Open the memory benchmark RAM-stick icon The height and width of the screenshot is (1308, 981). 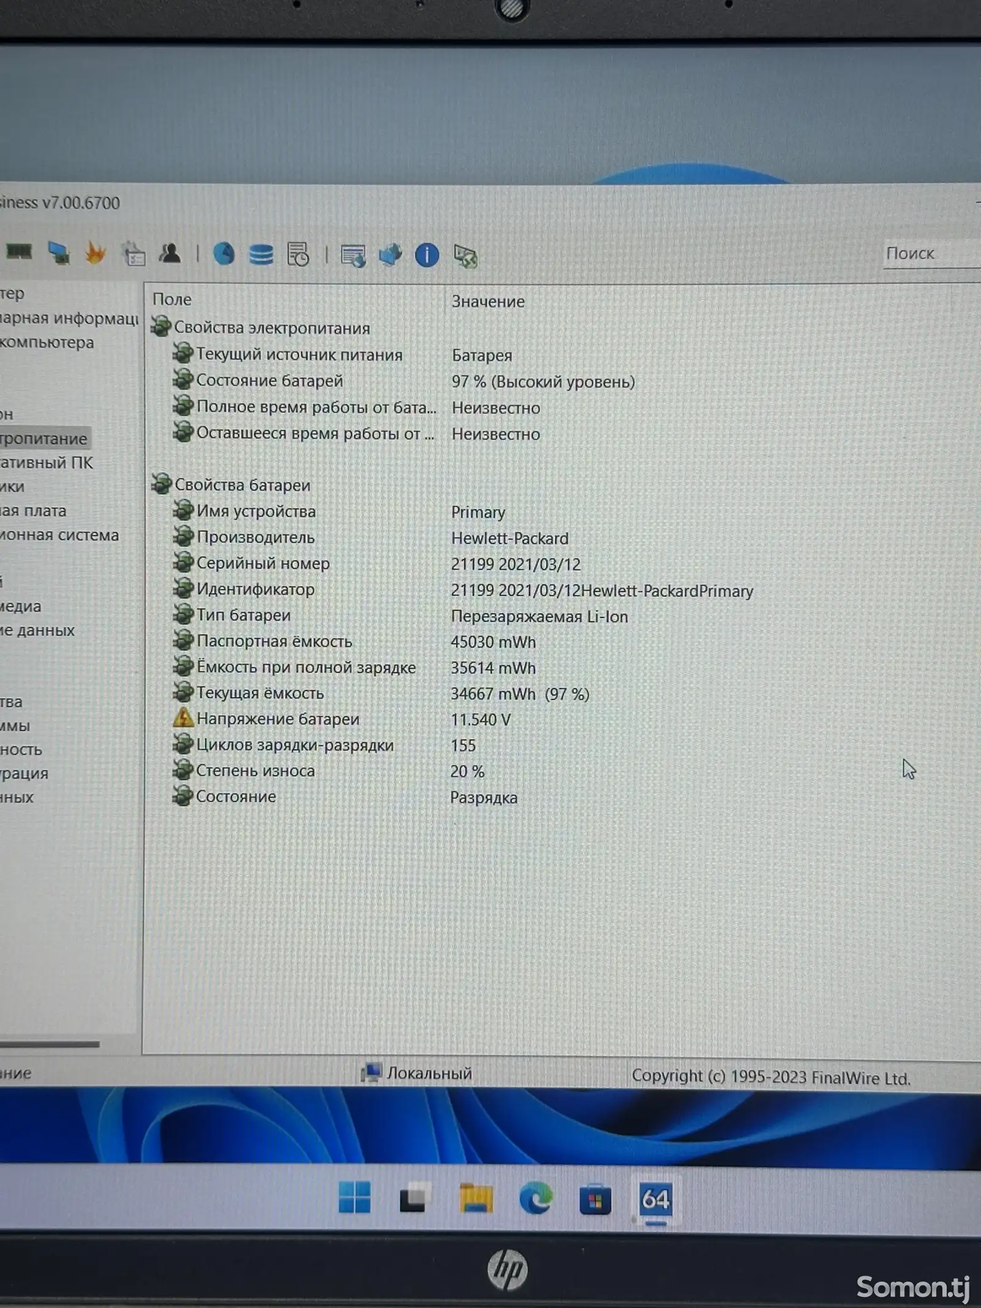pyautogui.click(x=19, y=252)
